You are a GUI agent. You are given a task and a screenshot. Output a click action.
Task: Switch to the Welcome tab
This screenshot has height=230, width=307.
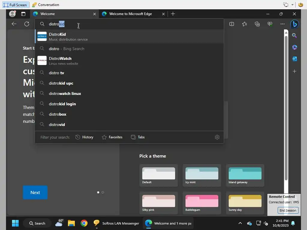(x=64, y=14)
